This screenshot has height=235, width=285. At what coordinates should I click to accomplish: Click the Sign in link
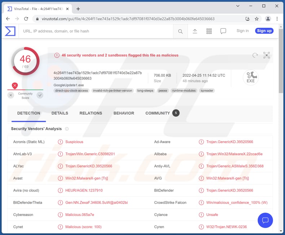242,31
